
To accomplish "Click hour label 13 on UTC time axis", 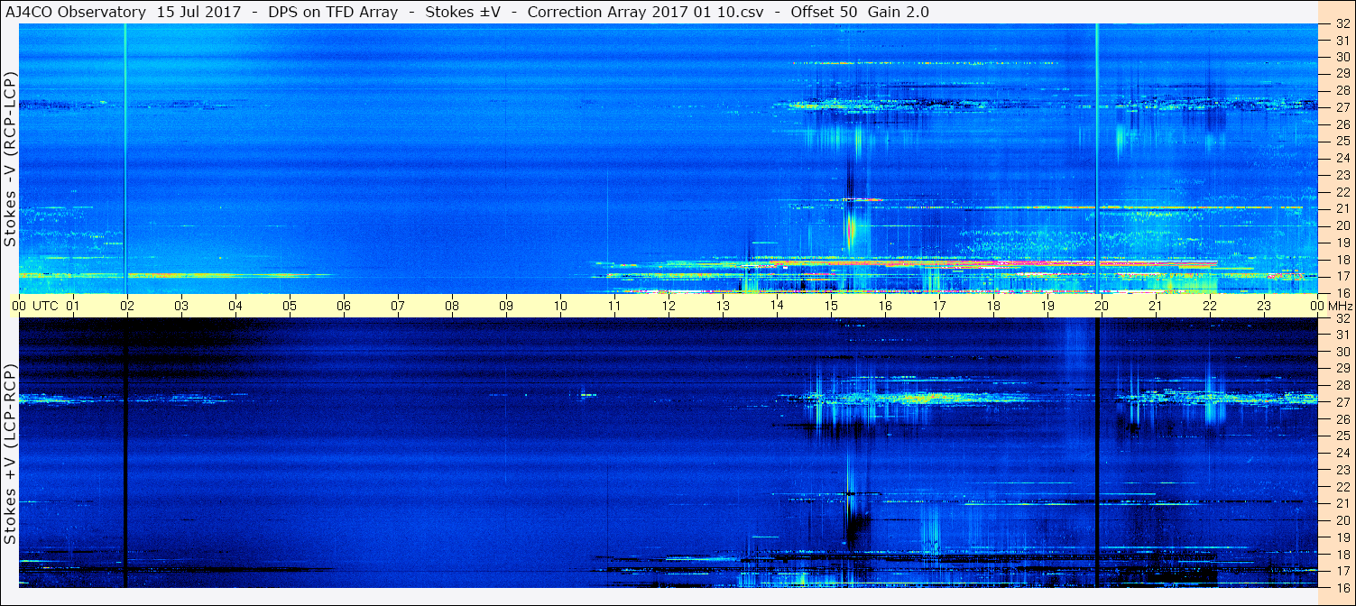I will coord(723,306).
